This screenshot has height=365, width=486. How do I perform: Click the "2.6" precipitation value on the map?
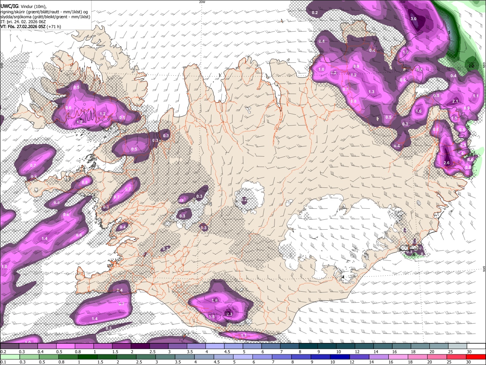(447, 163)
